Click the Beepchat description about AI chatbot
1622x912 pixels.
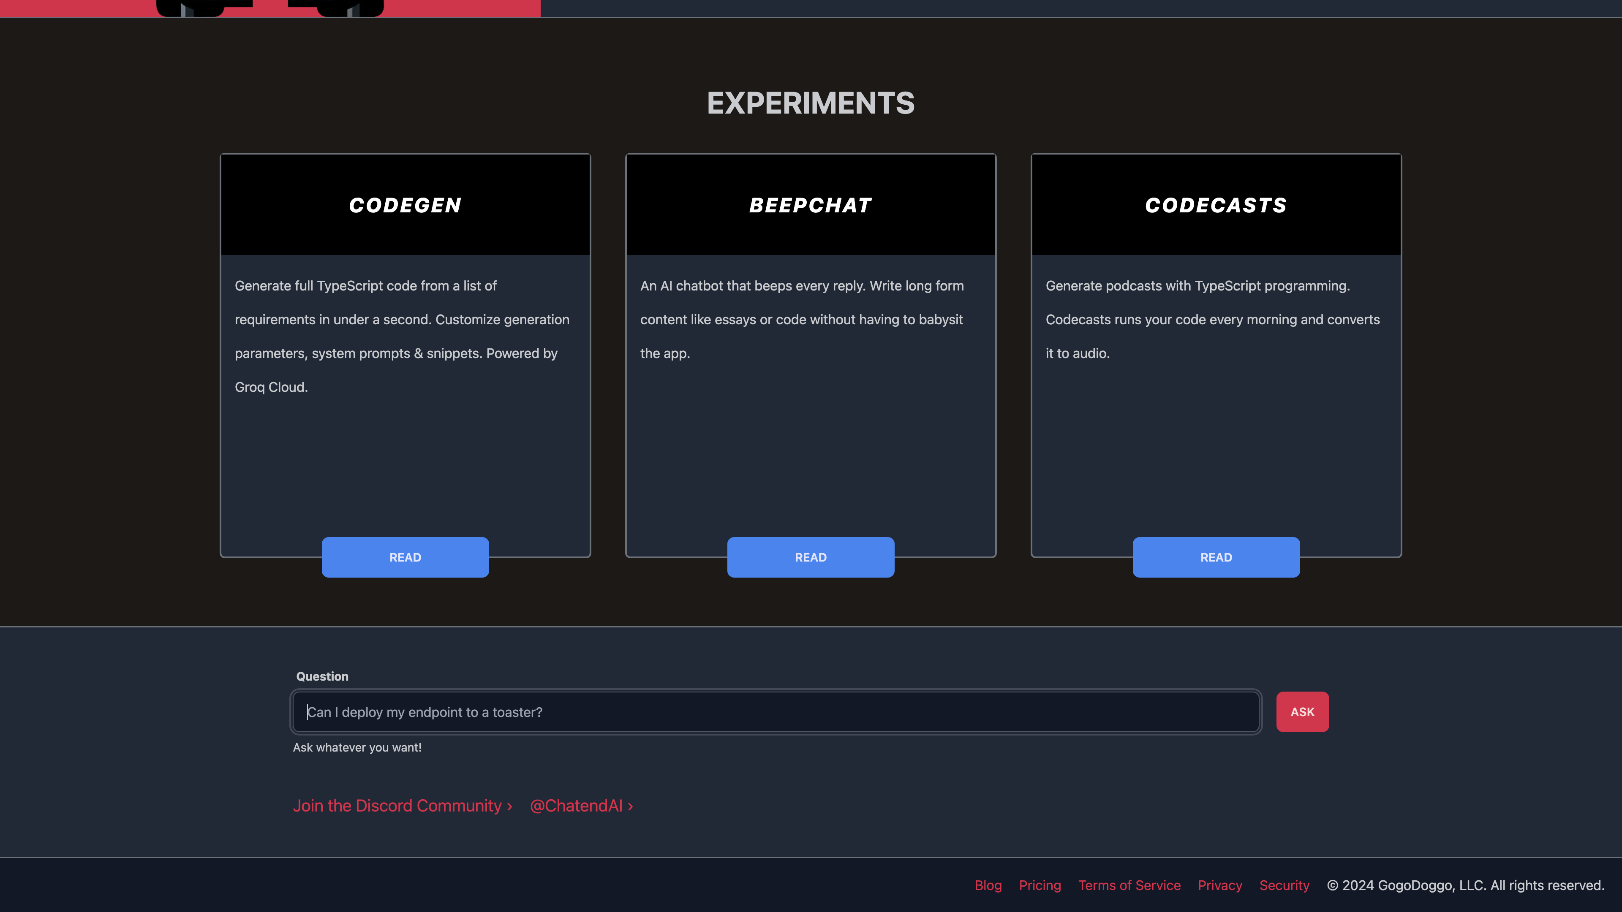[802, 319]
